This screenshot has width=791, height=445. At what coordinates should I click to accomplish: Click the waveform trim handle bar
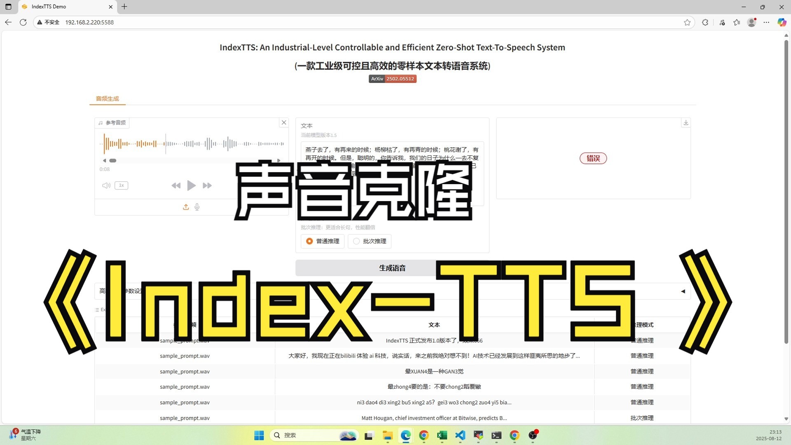(112, 161)
